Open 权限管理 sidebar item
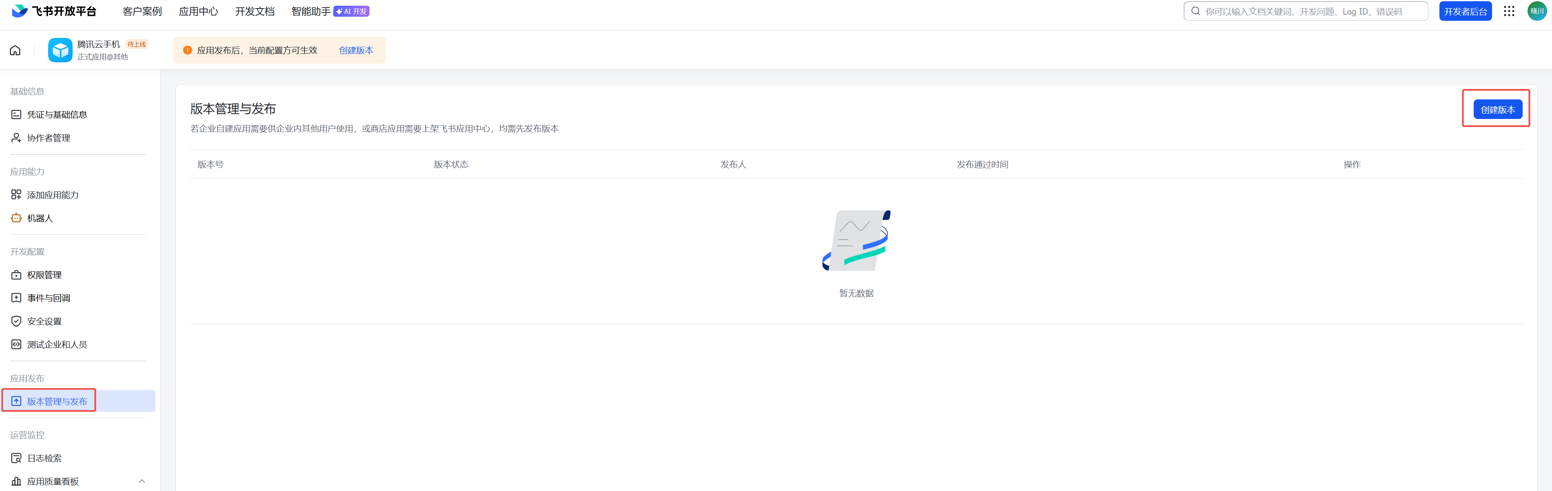 (x=44, y=275)
